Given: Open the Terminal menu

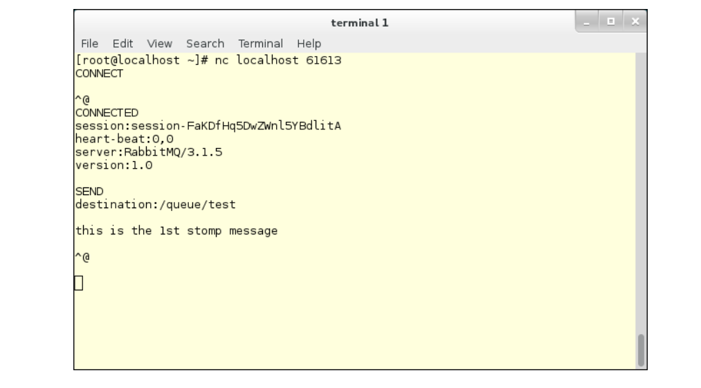Looking at the screenshot, I should pos(261,44).
